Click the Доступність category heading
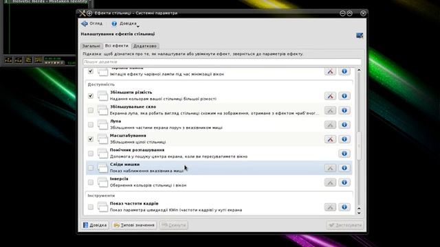440x247 pixels. 101,84
